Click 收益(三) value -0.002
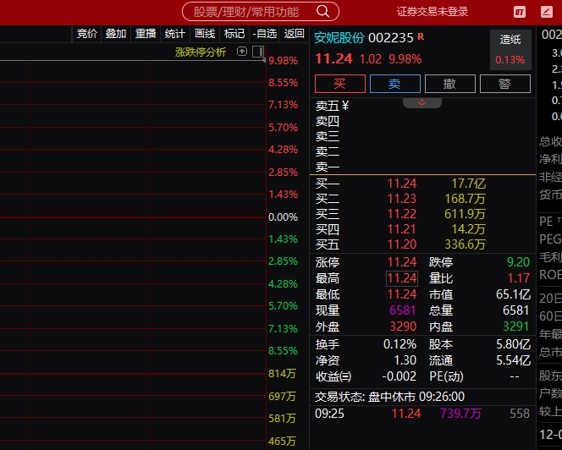Screen dimensions: 562x450 click(399, 376)
